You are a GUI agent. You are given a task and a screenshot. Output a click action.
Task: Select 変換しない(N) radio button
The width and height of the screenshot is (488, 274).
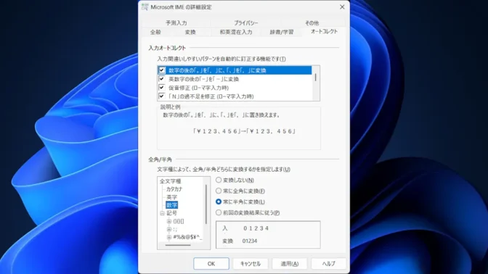219,180
